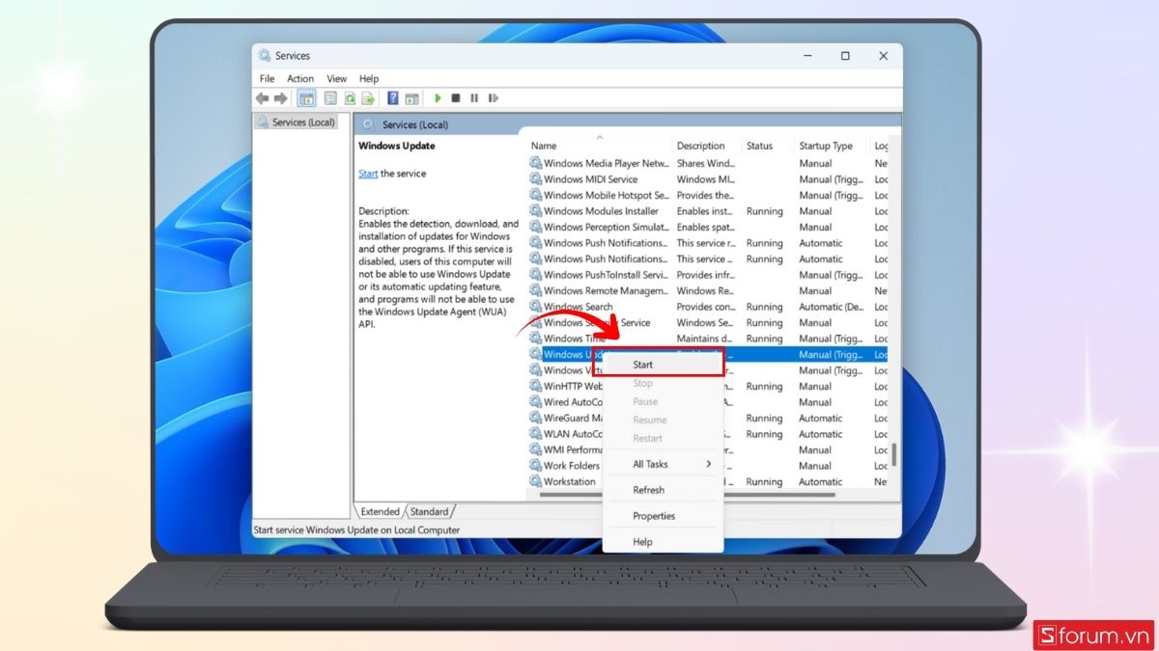Click the Stop Service square toolbar icon

pos(456,98)
